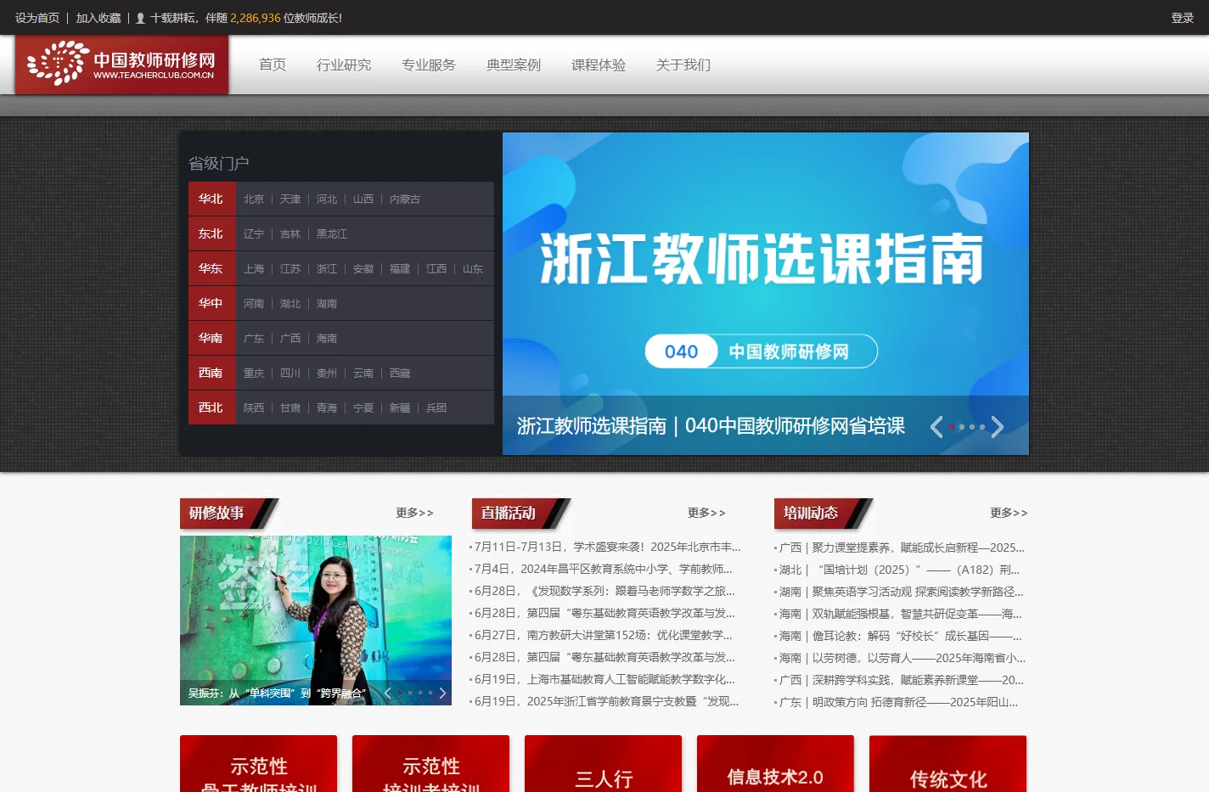
Task: Select 华北 region category
Action: pos(211,199)
